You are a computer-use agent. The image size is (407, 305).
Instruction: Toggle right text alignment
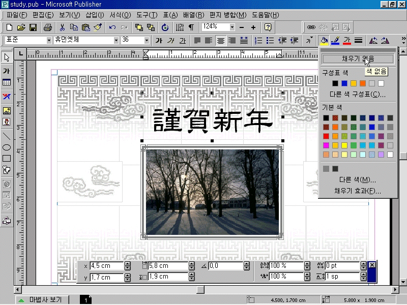pyautogui.click(x=232, y=41)
